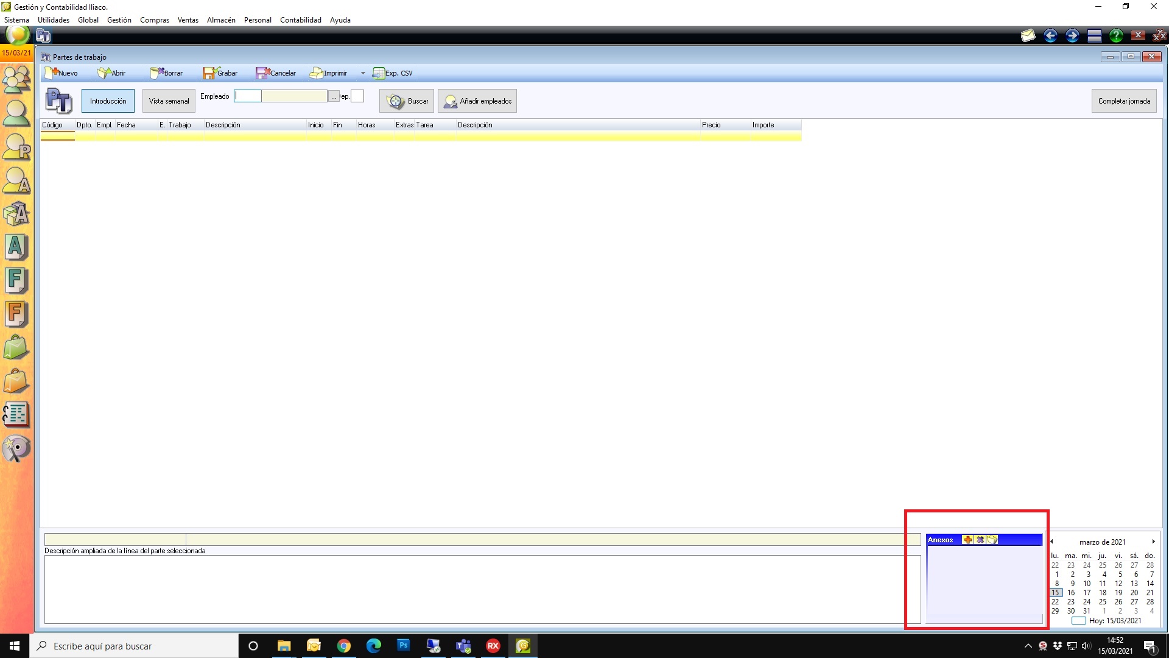Image resolution: width=1169 pixels, height=658 pixels.
Task: Open the green shopping bag sidebar icon
Action: tap(16, 348)
